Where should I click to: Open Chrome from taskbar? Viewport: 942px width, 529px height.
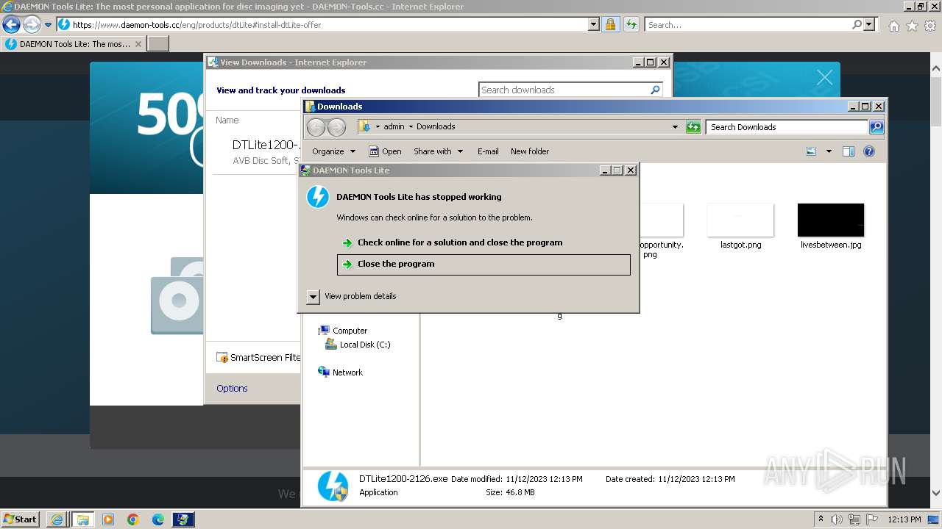133,519
